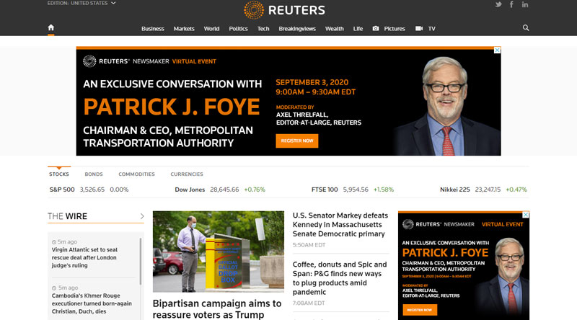Click the camera icon beside Pictures

pyautogui.click(x=375, y=28)
